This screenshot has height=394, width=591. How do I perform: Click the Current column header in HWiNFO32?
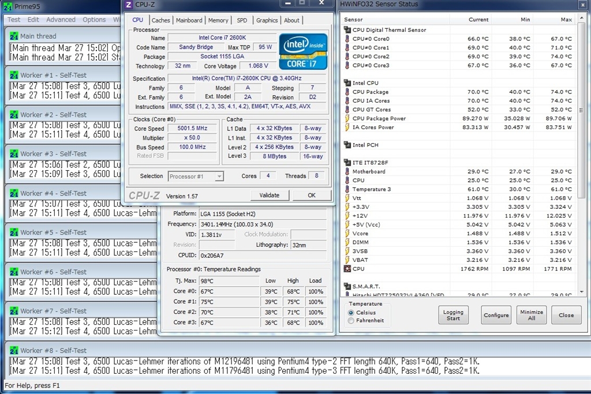[470, 20]
